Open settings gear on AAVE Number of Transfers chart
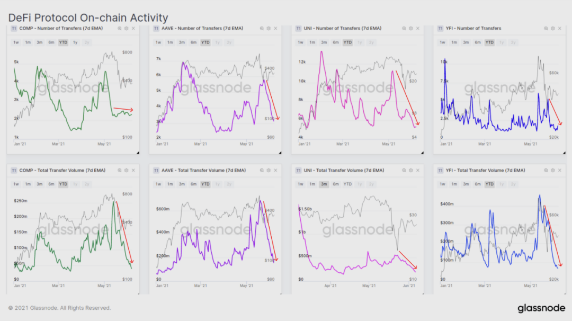Screen dimensions: 572x321 (269, 29)
